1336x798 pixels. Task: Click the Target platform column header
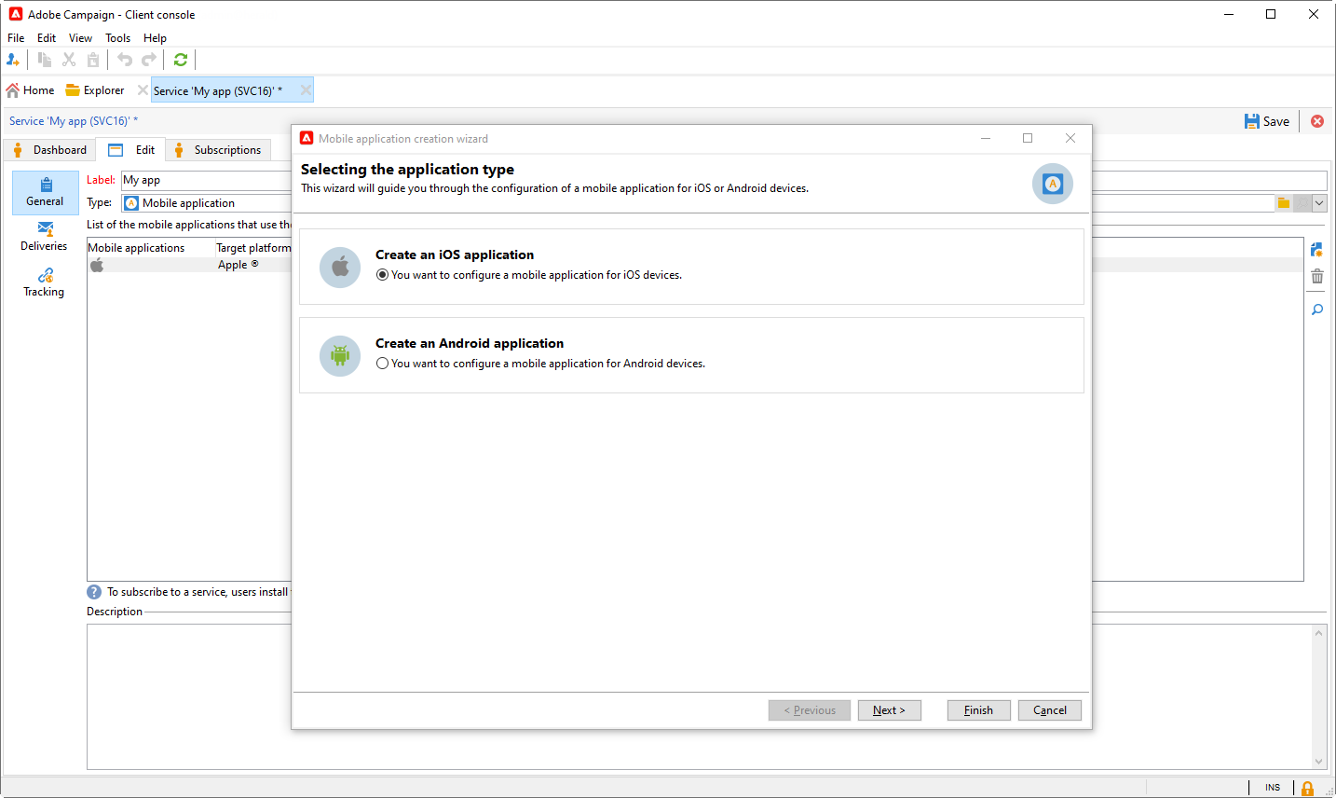(253, 248)
